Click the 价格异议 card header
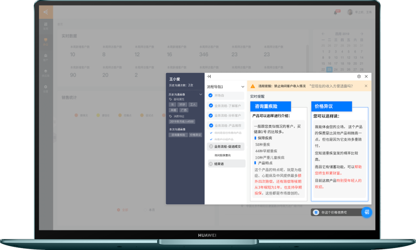The height and width of the screenshot is (250, 416). pyautogui.click(x=331, y=106)
